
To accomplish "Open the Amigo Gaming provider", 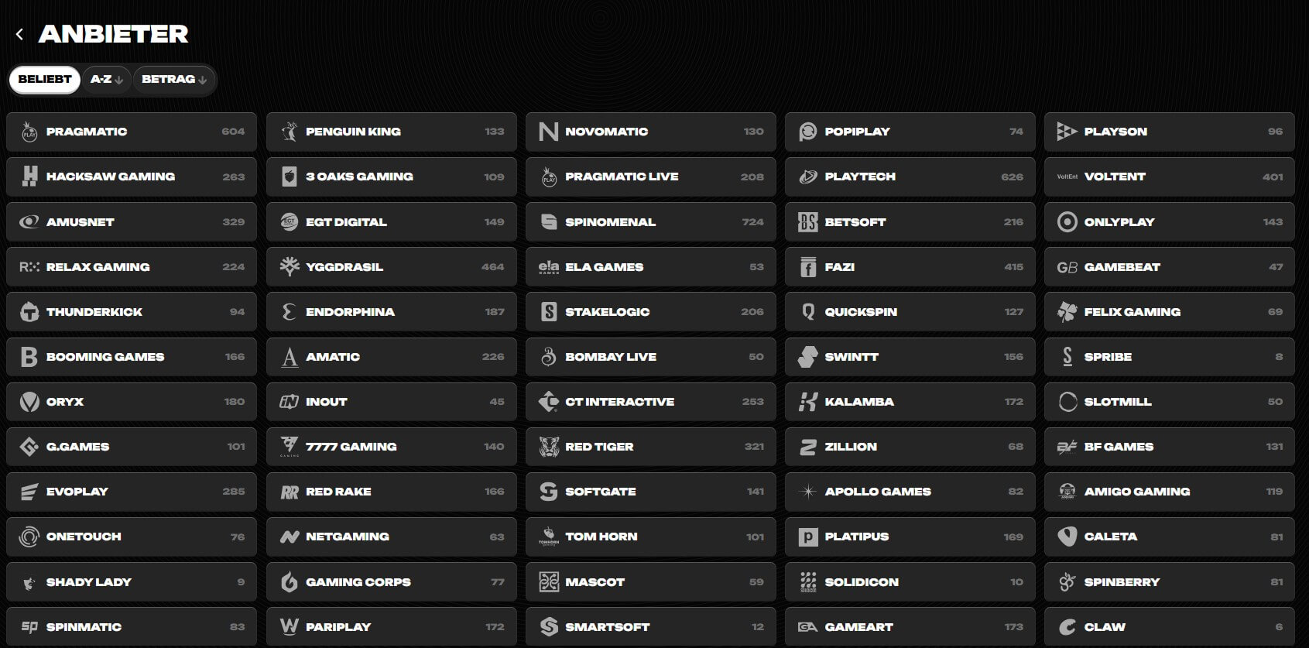I will click(1169, 492).
